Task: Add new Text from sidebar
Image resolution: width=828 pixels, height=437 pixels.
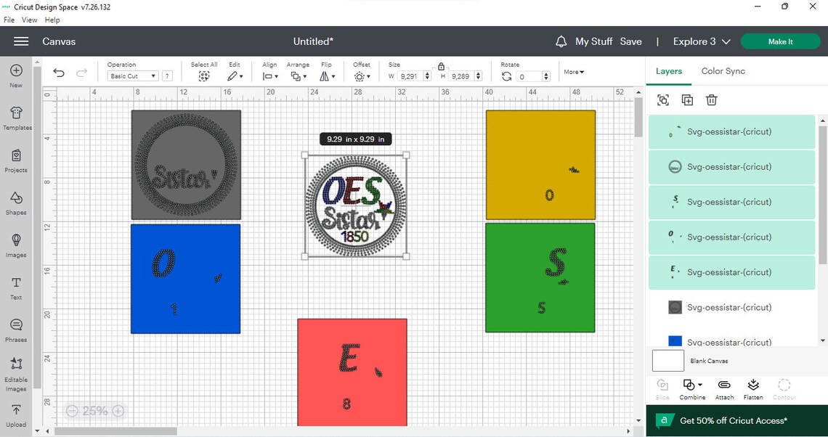Action: pos(17,288)
